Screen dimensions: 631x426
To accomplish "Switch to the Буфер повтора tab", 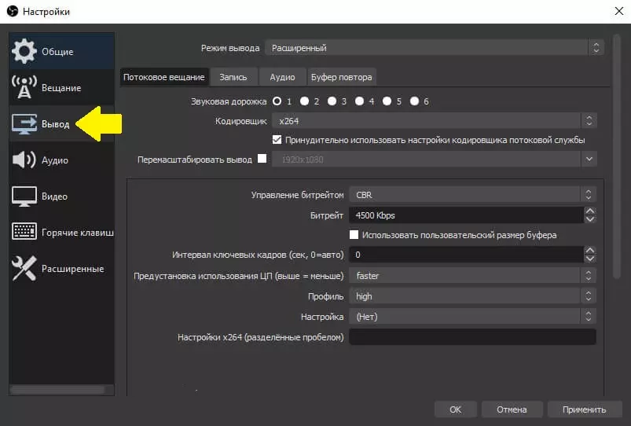I will point(342,77).
